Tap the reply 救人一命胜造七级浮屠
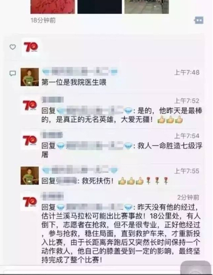This screenshot has height=275, width=213. [122, 150]
